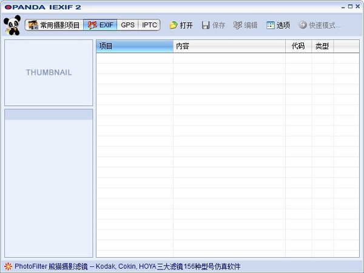Image resolution: width=364 pixels, height=273 pixels.
Task: Open the 选项 options button
Action: tap(278, 25)
